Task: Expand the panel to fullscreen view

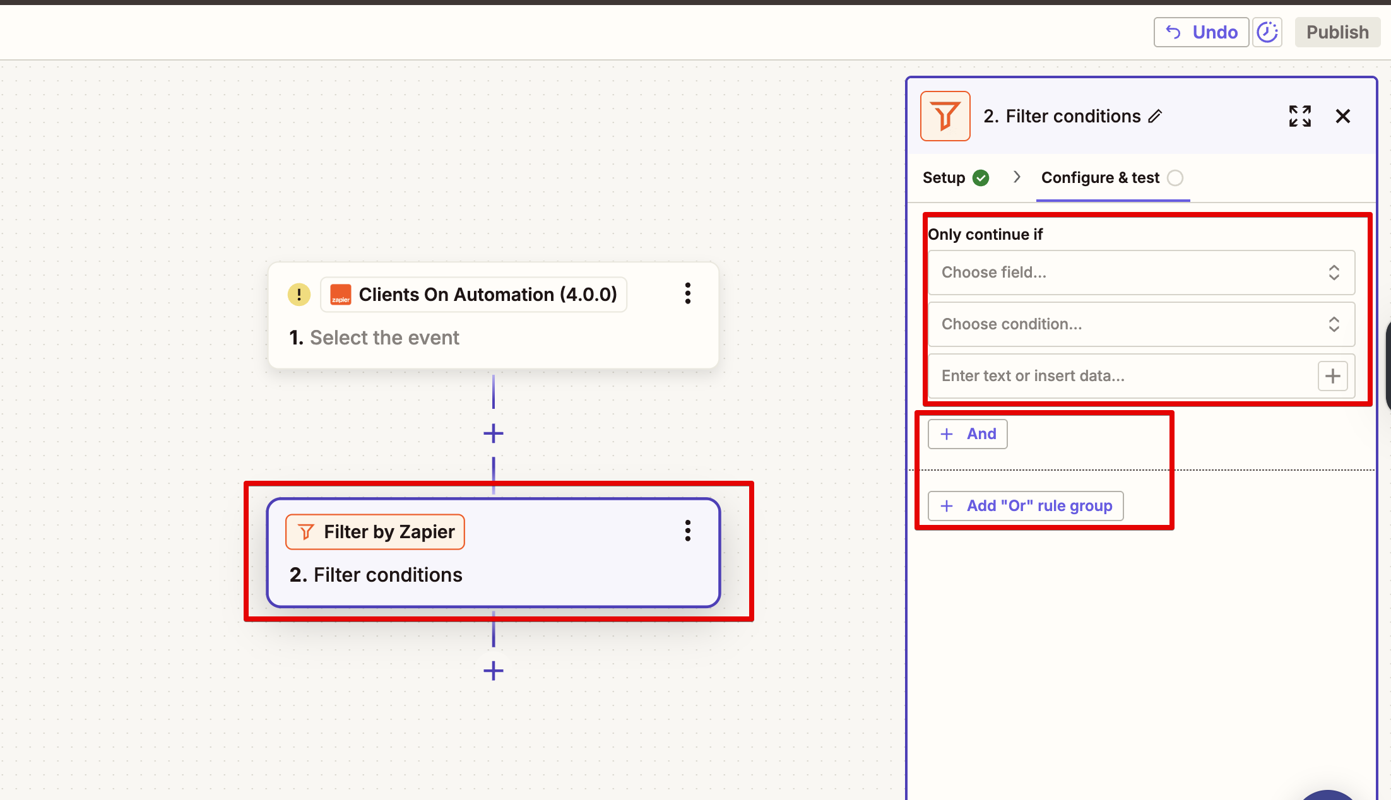Action: point(1299,116)
